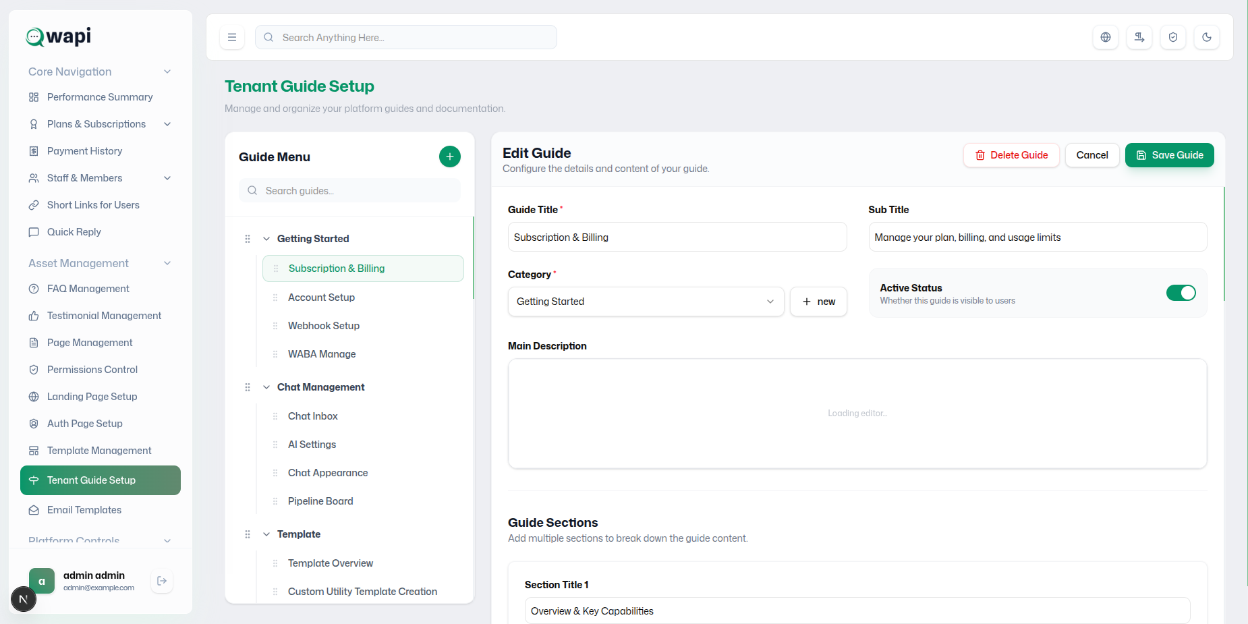This screenshot has height=624, width=1248.
Task: Click the logout icon beside admin admin
Action: (x=162, y=581)
